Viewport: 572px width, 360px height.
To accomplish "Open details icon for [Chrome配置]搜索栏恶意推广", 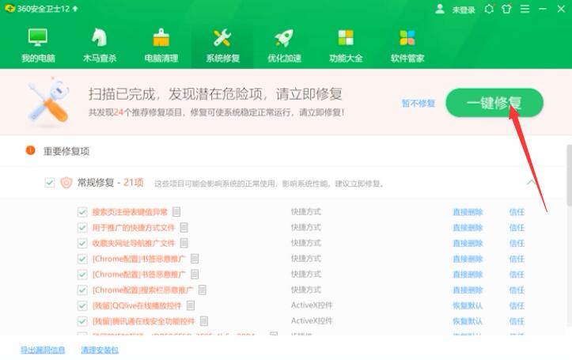I will [202, 290].
